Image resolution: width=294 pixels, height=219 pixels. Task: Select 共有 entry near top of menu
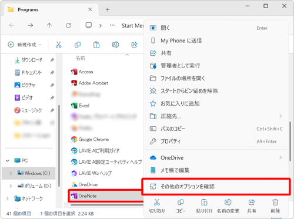tap(216, 53)
